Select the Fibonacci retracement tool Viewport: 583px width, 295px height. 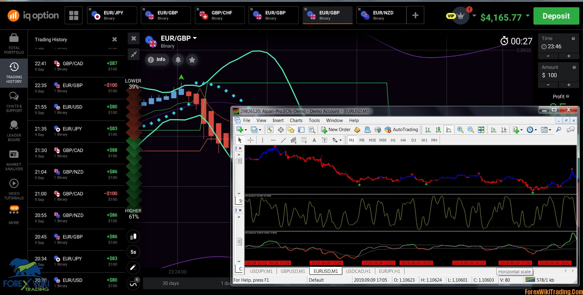click(304, 140)
